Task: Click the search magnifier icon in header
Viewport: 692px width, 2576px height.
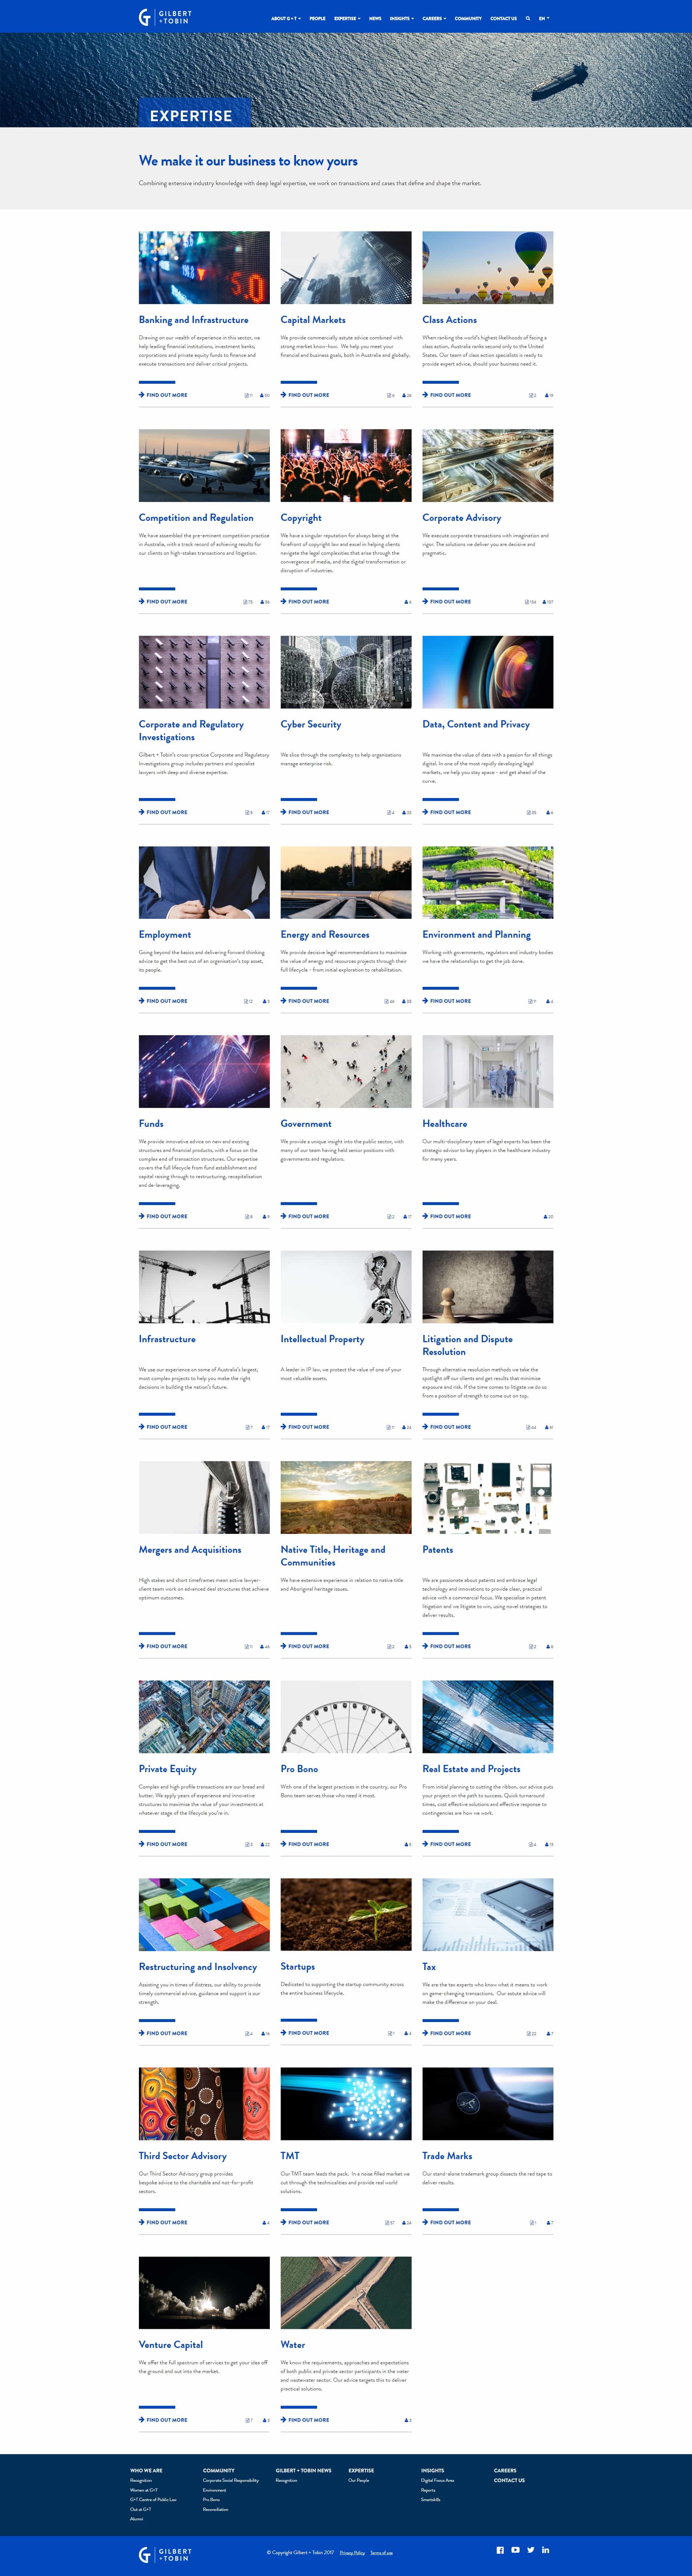Action: pyautogui.click(x=528, y=18)
